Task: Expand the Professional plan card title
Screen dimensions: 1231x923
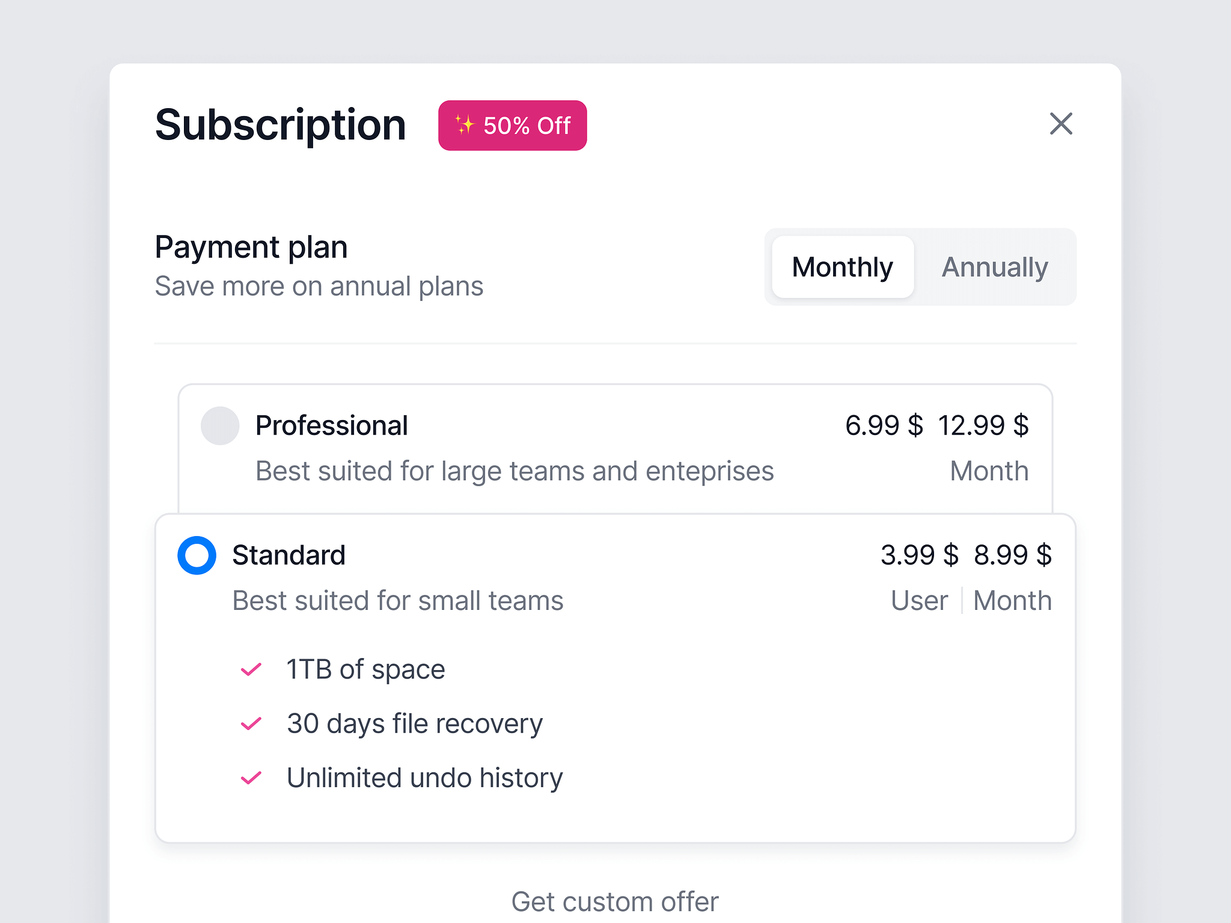Action: tap(331, 425)
